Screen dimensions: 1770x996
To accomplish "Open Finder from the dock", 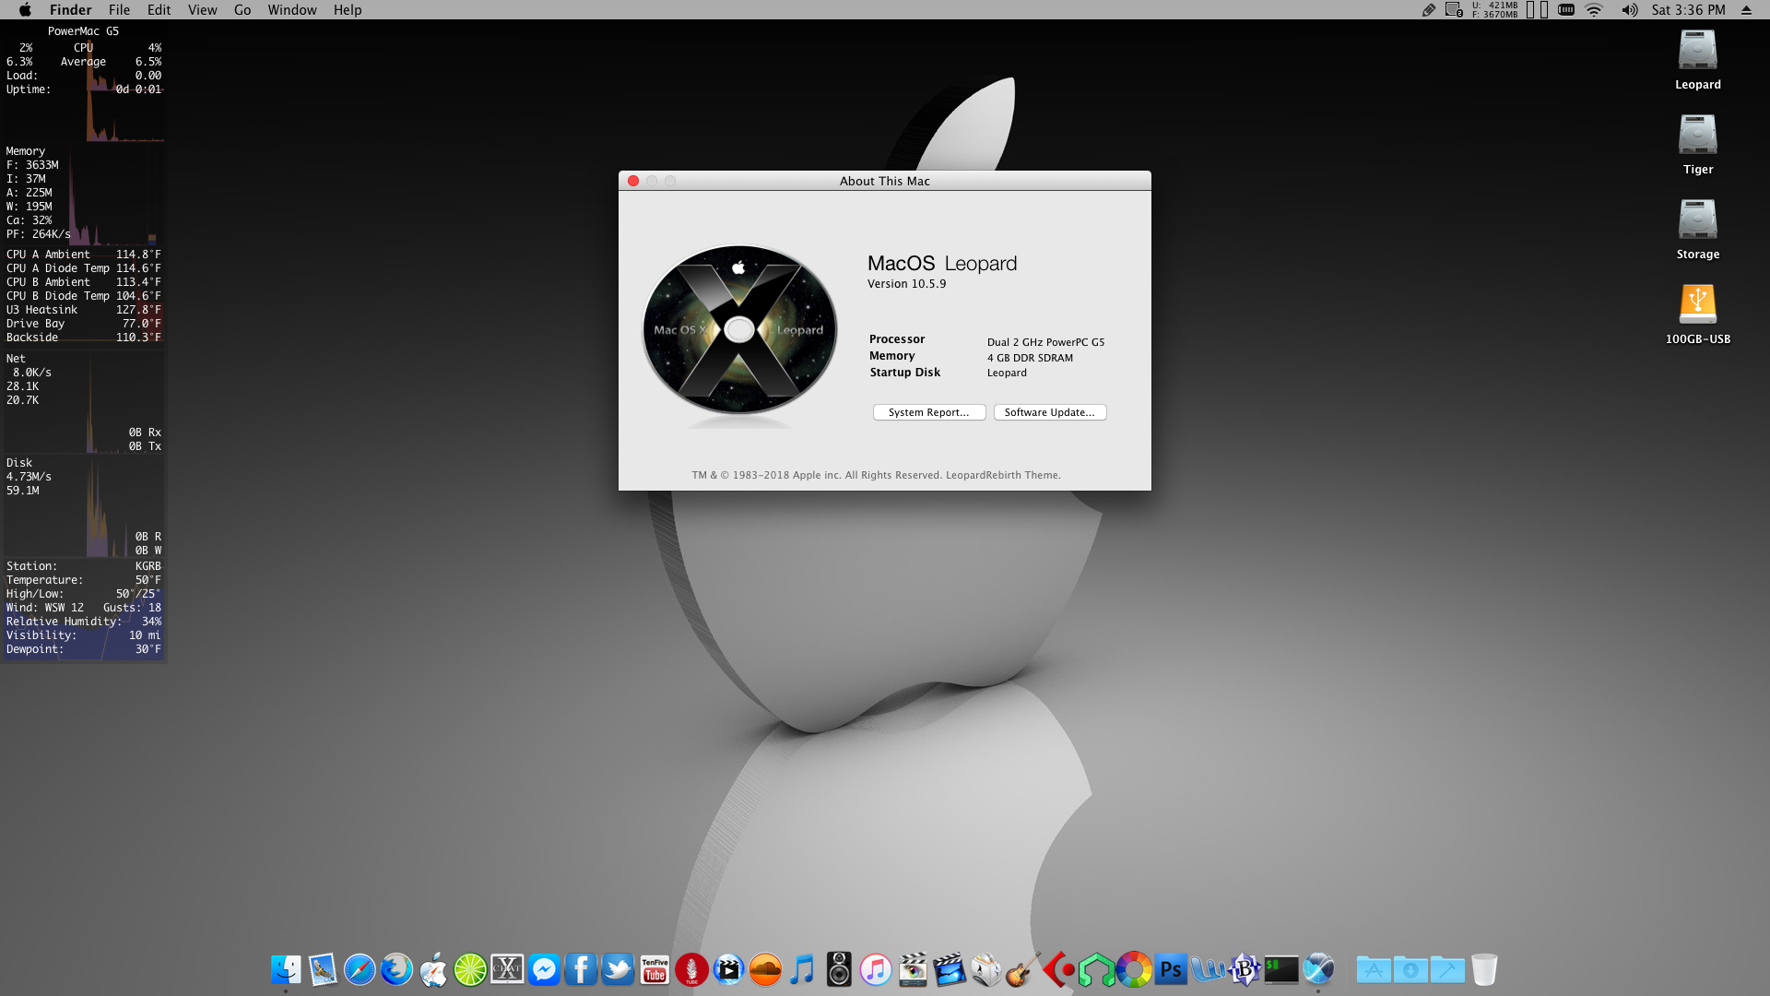I will point(286,969).
